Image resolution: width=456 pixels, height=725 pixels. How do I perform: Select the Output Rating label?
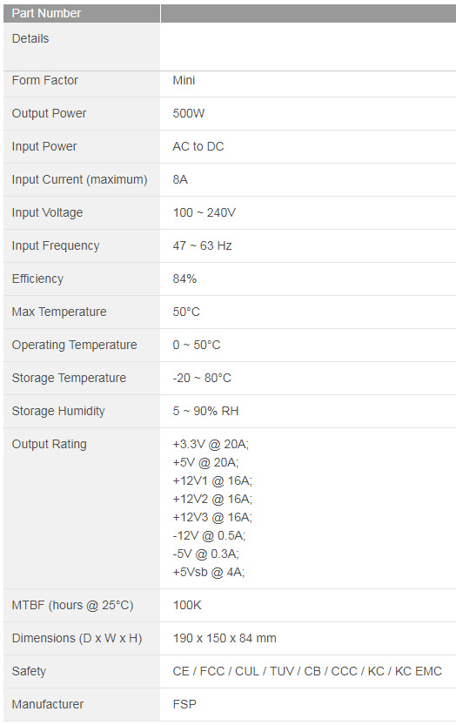coord(49,444)
